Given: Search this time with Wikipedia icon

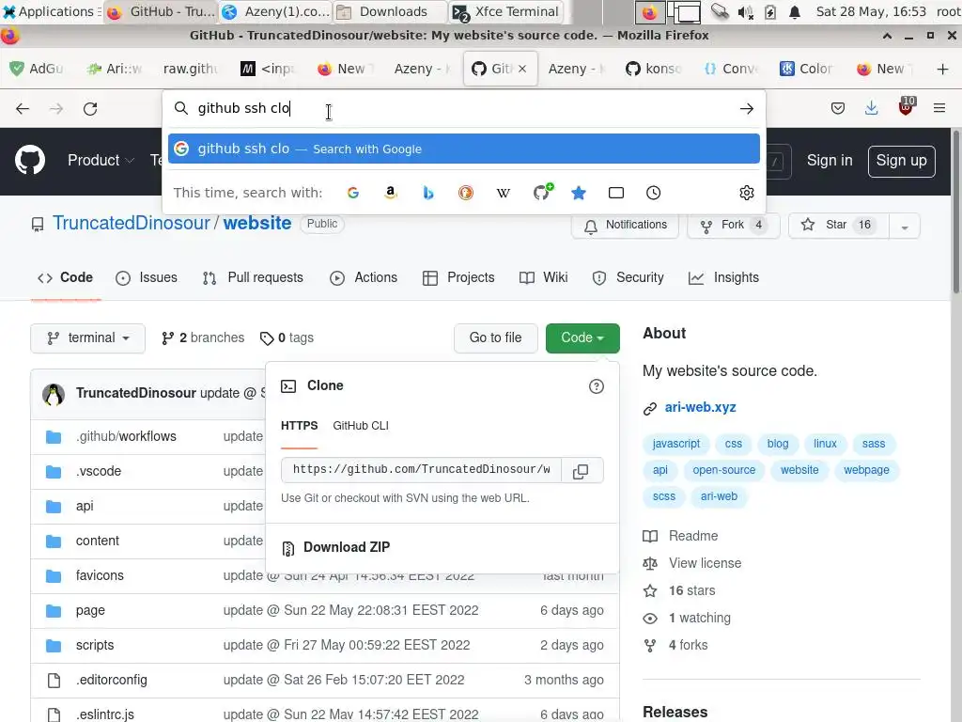Looking at the screenshot, I should (x=504, y=193).
